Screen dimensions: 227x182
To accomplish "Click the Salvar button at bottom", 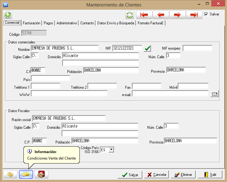I will [x=130, y=175].
